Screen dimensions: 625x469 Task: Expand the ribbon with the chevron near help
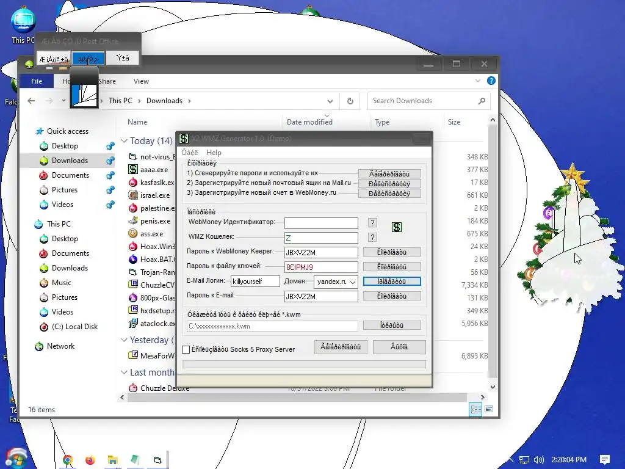click(x=477, y=81)
